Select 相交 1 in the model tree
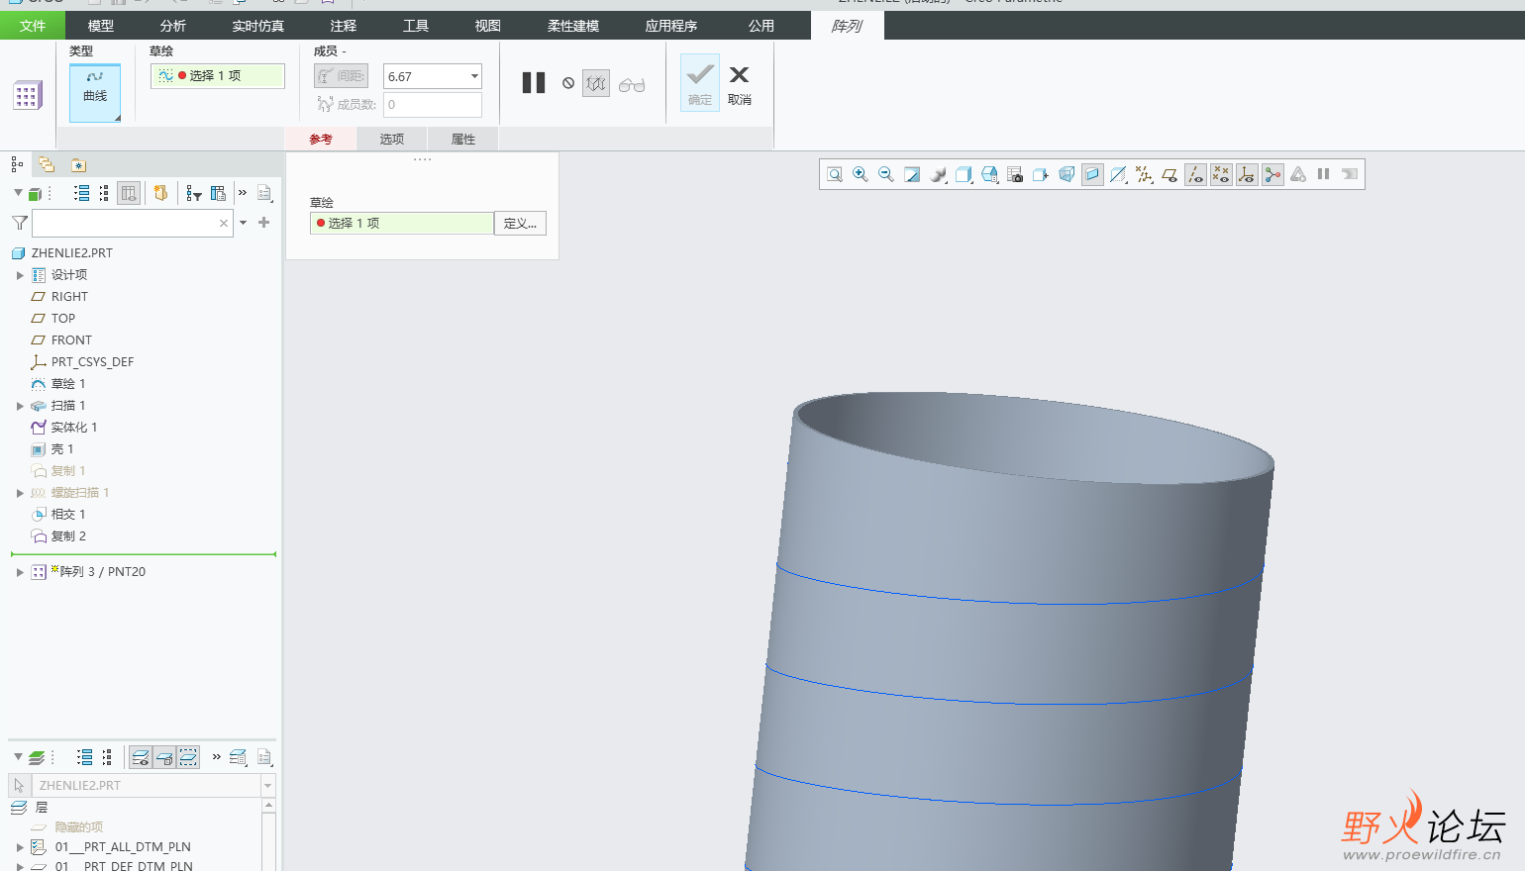The height and width of the screenshot is (871, 1525). [68, 515]
